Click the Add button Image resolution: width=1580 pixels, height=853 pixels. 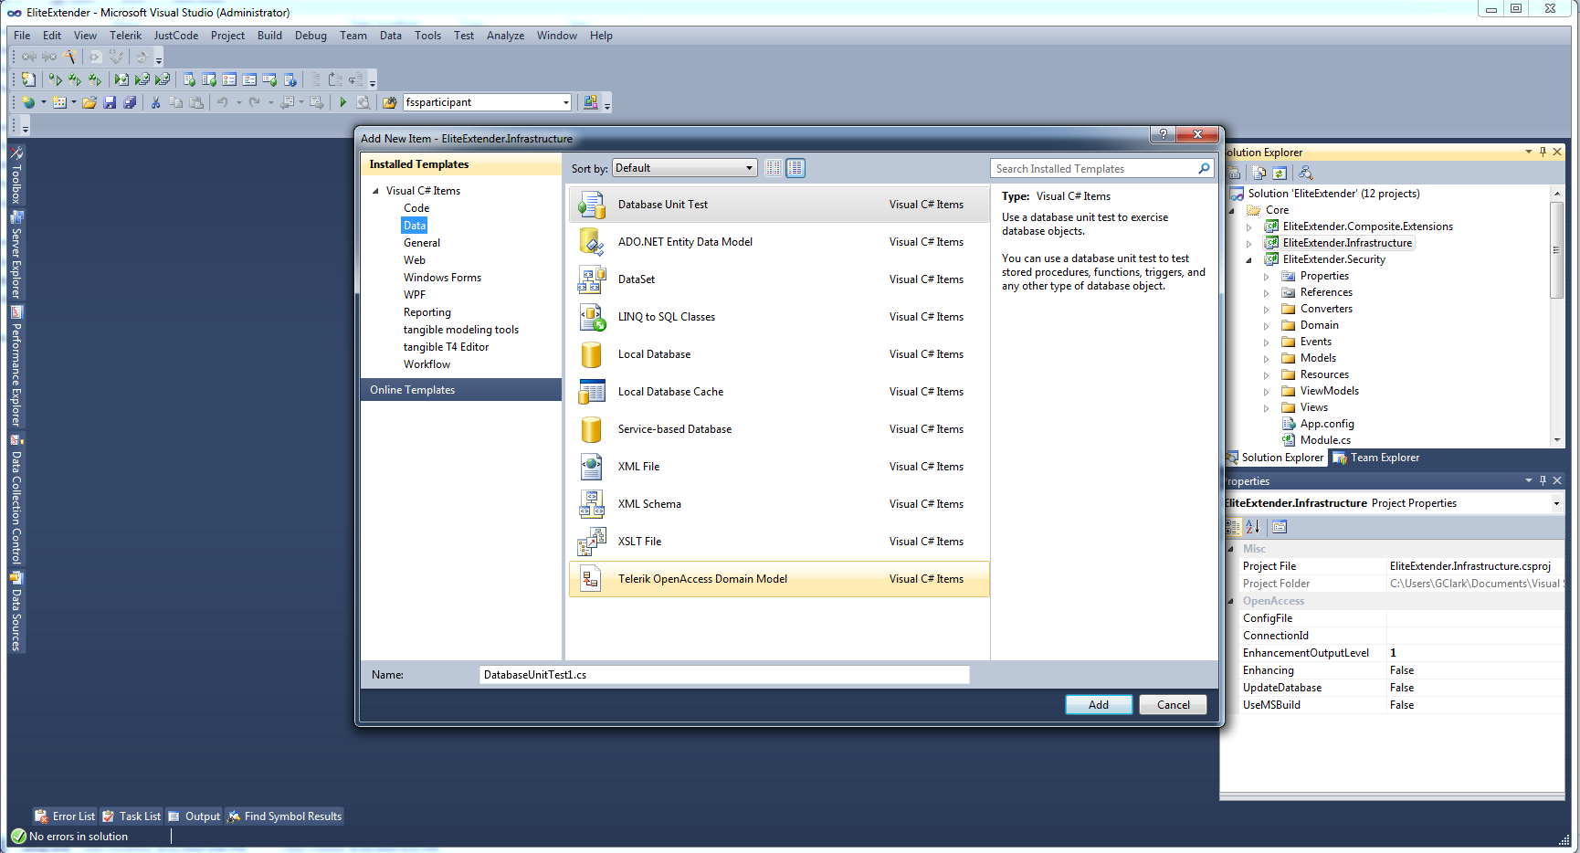click(x=1099, y=705)
